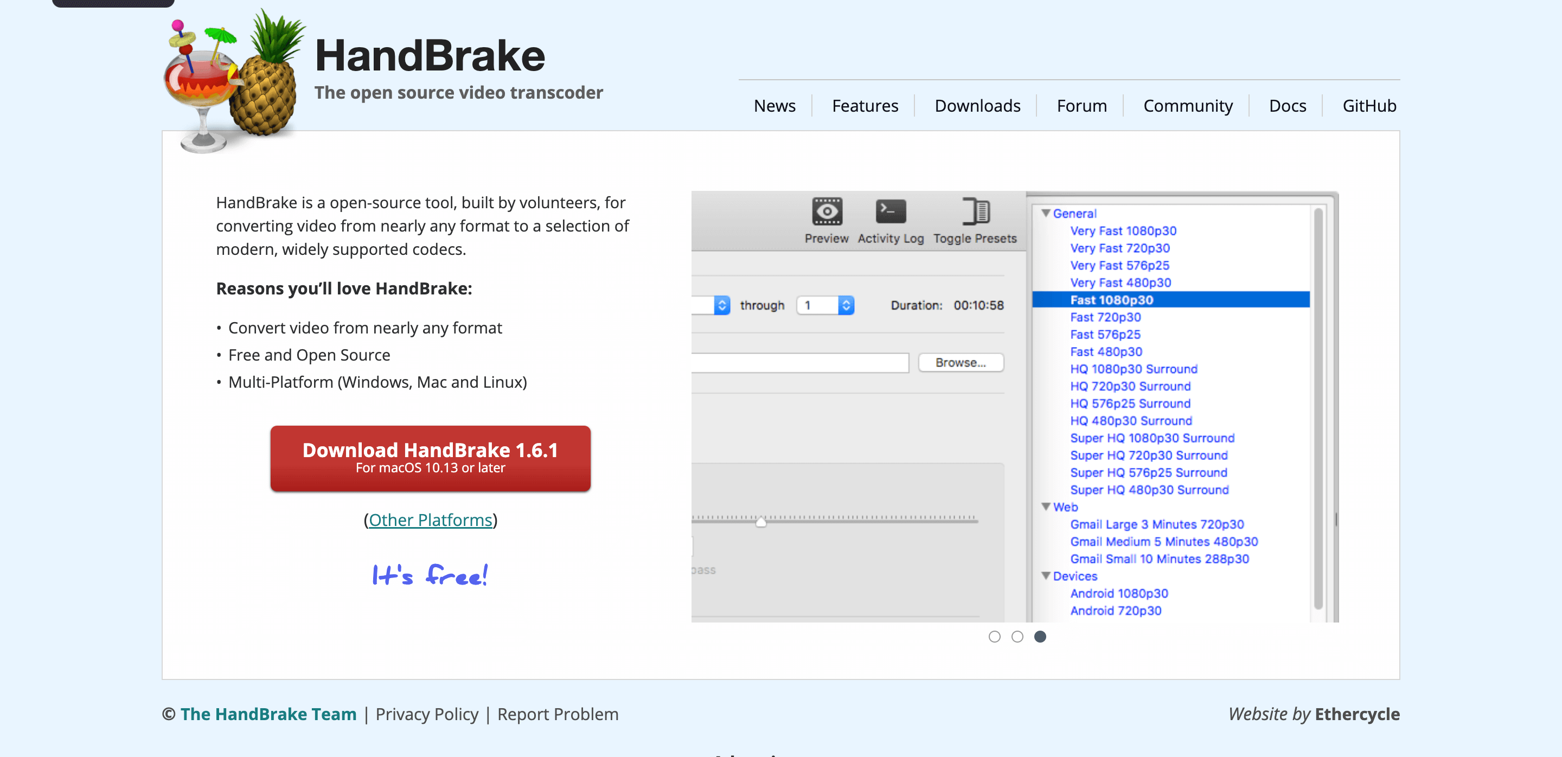Collapse the Devices presets group
The height and width of the screenshot is (757, 1562).
(x=1045, y=576)
